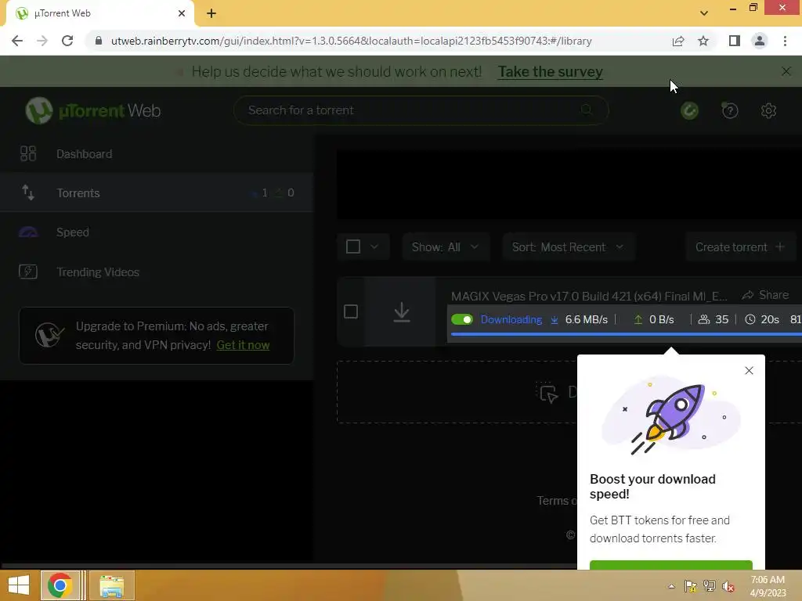Image resolution: width=802 pixels, height=601 pixels.
Task: Close the µTorrent Web tab
Action: (182, 13)
